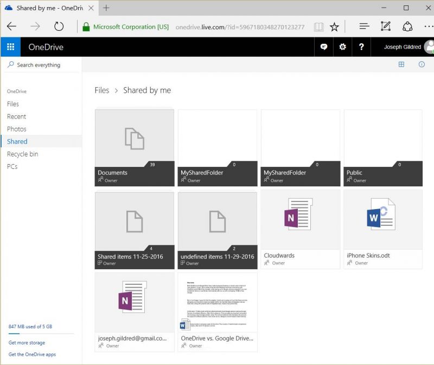Open the More options ellipsis menu
The image size is (434, 365).
coord(429,26)
